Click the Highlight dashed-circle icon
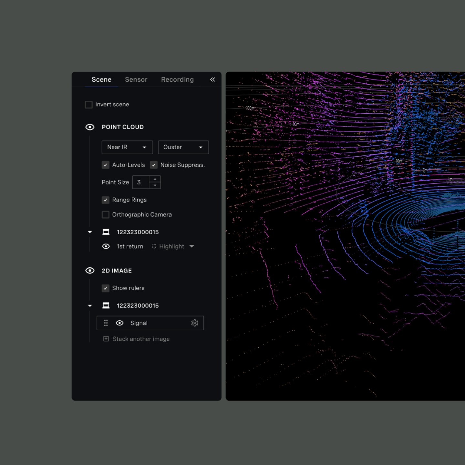The height and width of the screenshot is (465, 465). pos(154,246)
